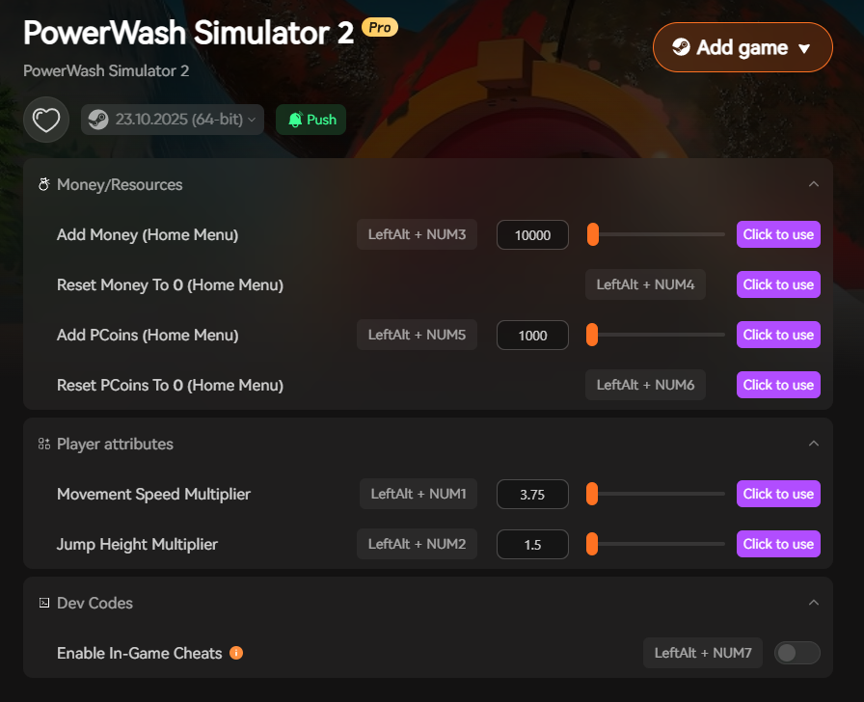Click the Player attributes section icon
This screenshot has height=702, width=864.
point(43,444)
